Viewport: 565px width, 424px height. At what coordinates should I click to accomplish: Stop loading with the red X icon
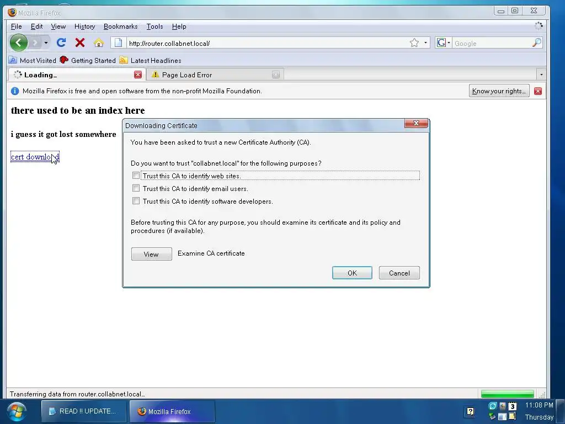coord(80,43)
